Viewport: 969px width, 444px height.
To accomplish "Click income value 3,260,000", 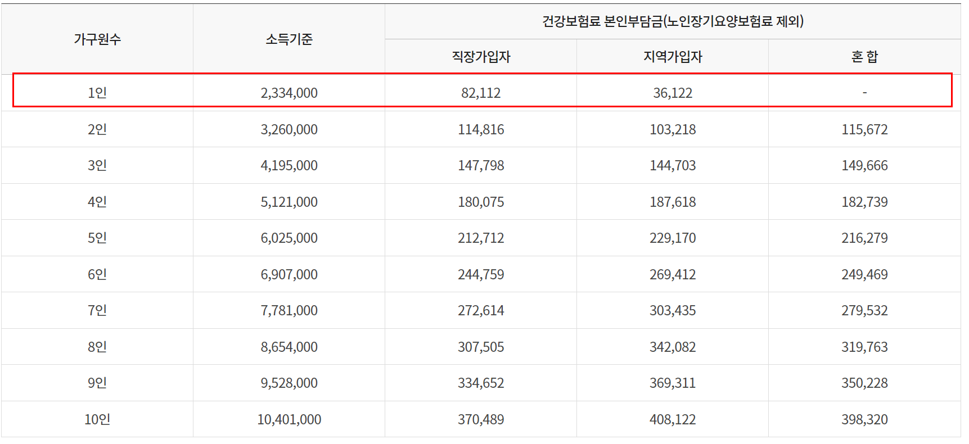I will coord(289,129).
